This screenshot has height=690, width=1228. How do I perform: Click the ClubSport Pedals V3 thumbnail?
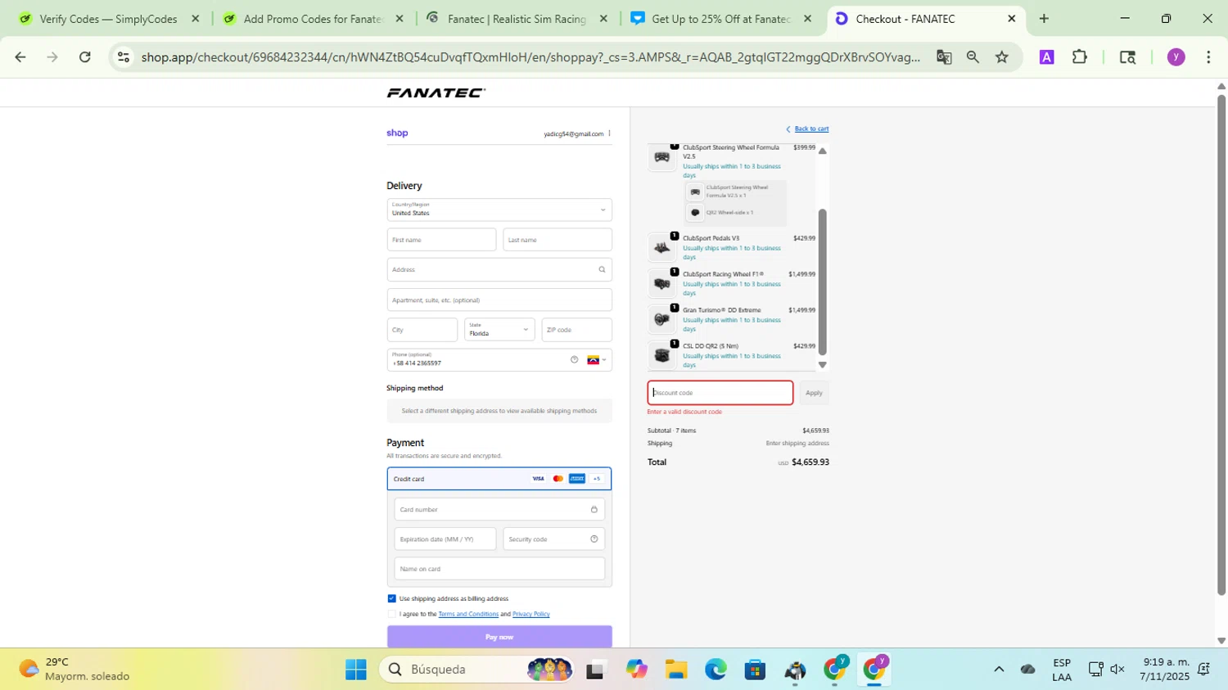coord(661,247)
